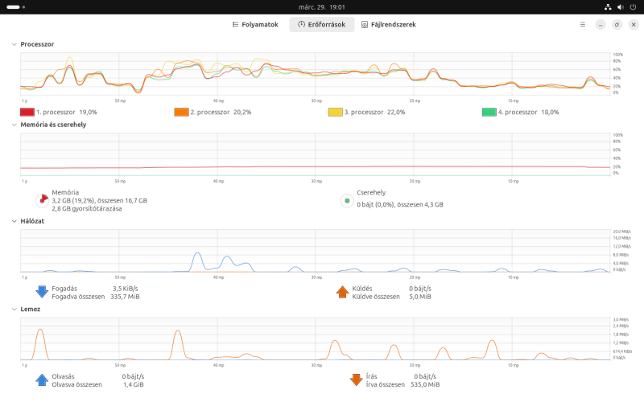This screenshot has height=402, width=644.
Task: Click the 4. processzor 18,0% label
Action: (x=529, y=112)
